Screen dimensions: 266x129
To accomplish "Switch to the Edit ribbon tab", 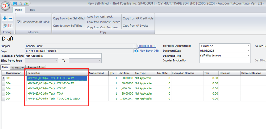I will [x=32, y=10].
